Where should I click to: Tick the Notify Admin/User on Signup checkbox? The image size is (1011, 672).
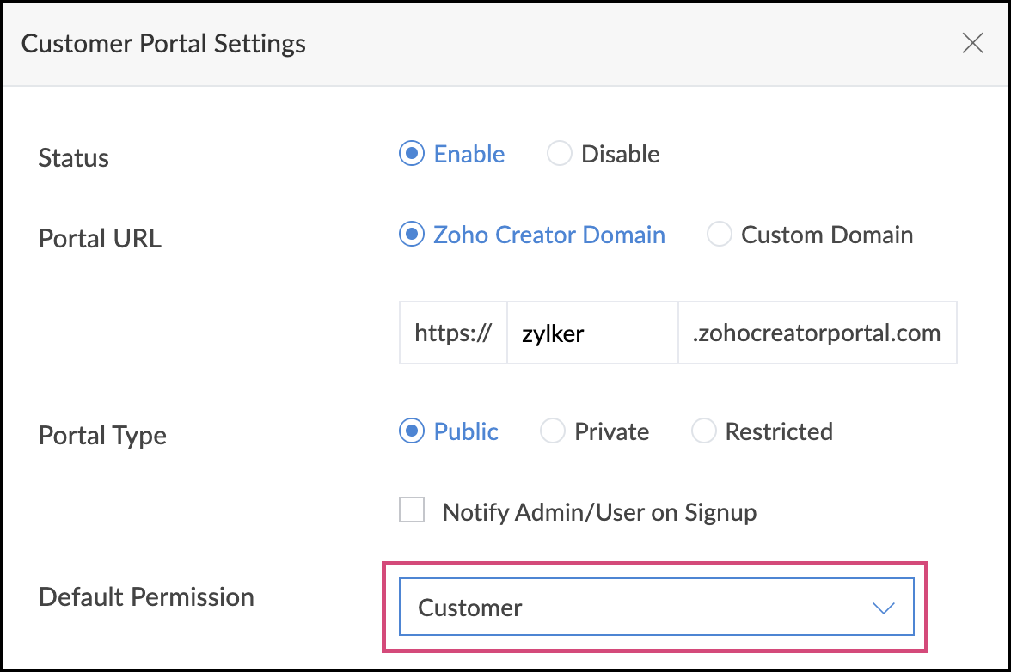pos(413,511)
